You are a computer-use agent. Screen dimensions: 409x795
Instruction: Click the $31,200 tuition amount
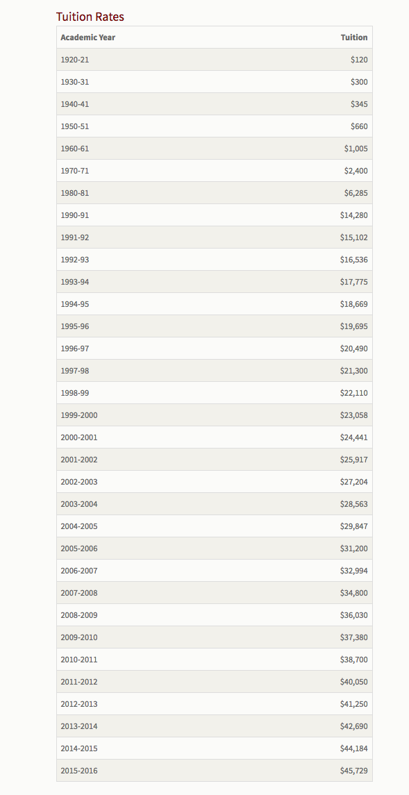[x=353, y=549]
